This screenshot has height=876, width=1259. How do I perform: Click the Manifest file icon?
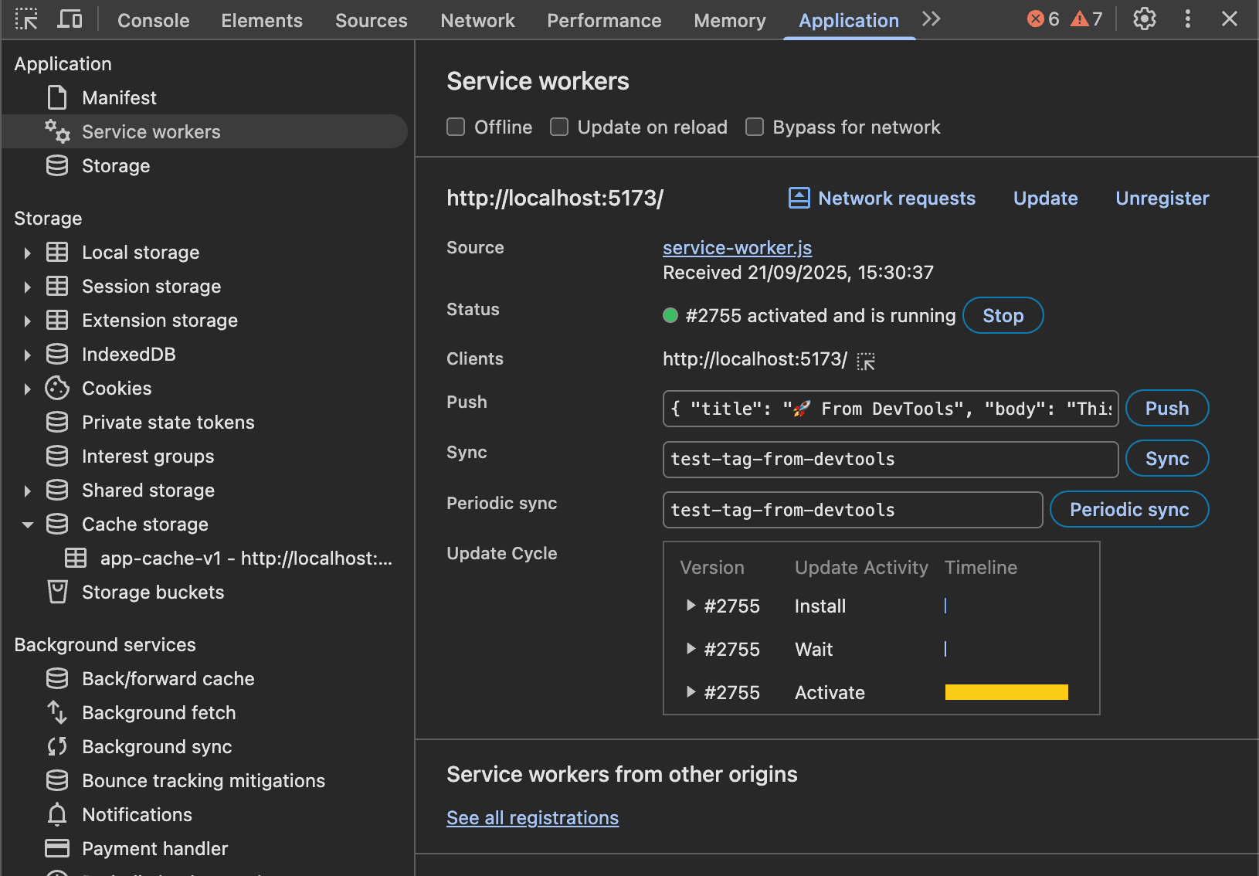pos(57,98)
